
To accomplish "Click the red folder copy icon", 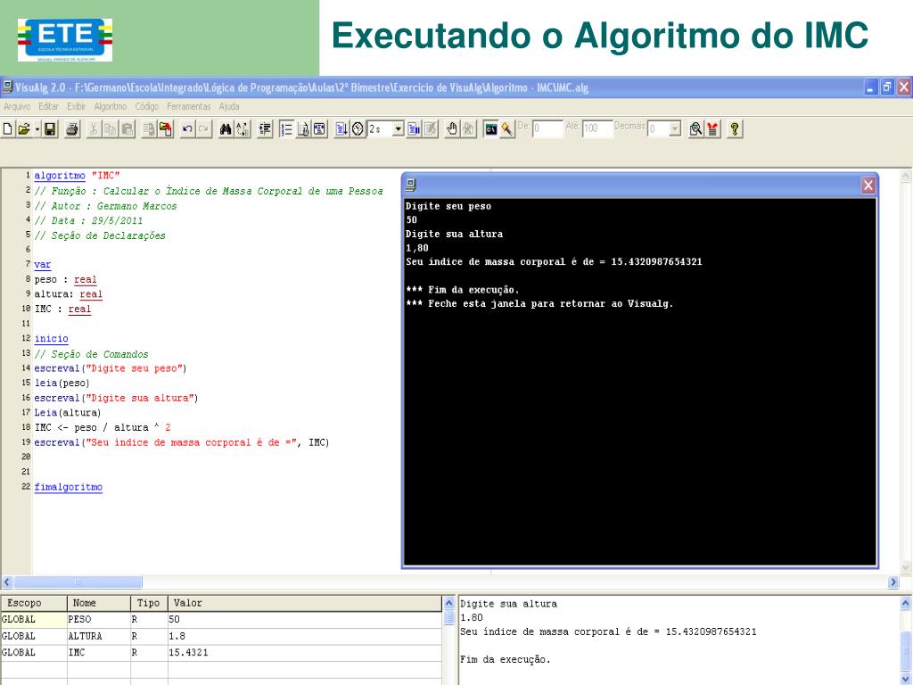I will tap(165, 128).
